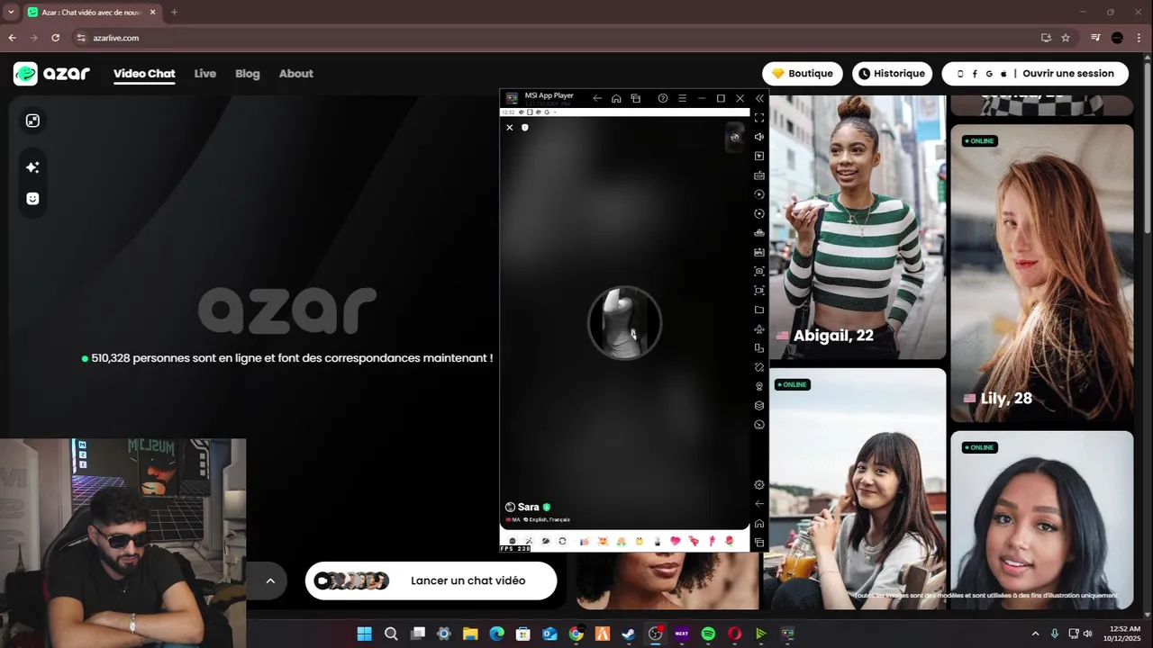Open the sparkle effects icon on Azar sidebar
Screen dimensions: 1153x648
tap(32, 167)
